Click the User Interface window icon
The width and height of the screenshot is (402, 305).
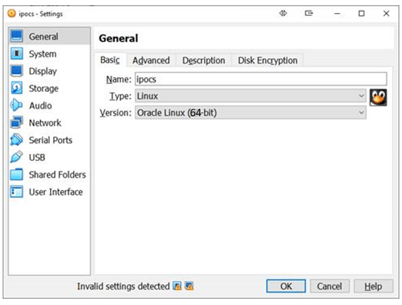(16, 191)
